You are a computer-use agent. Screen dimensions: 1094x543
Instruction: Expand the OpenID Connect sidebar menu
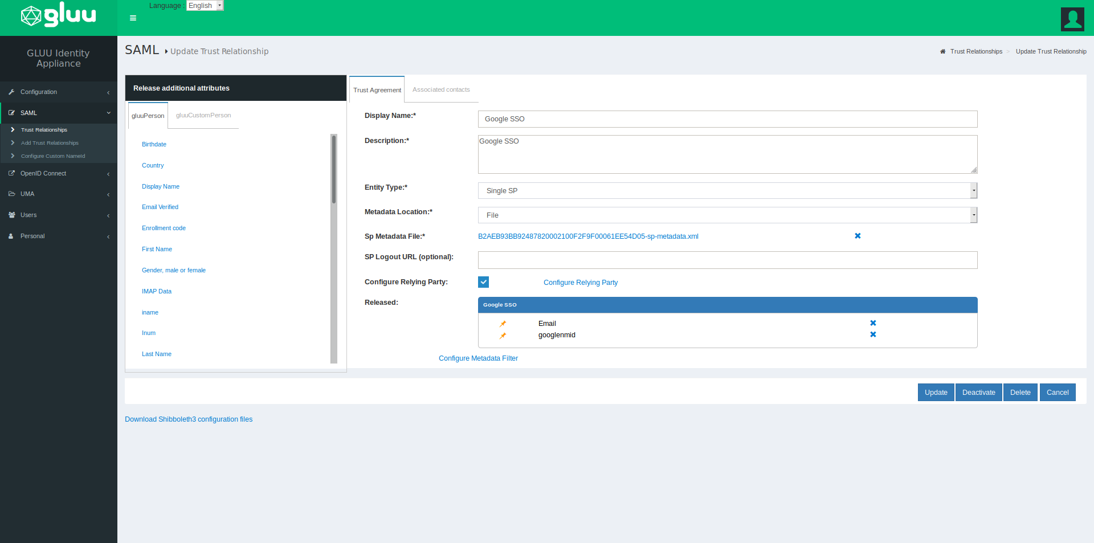pos(58,173)
